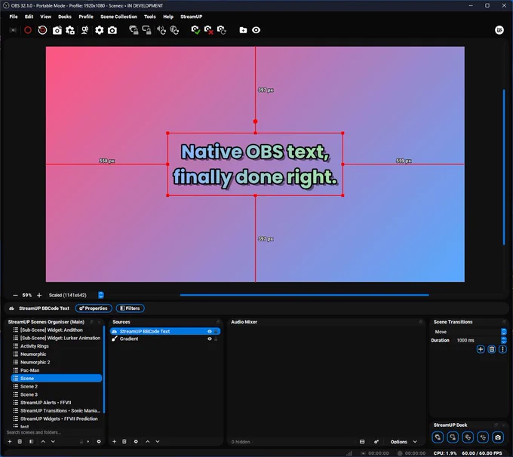513x457 pixels.
Task: Move source down in Sources panel
Action: (158, 441)
